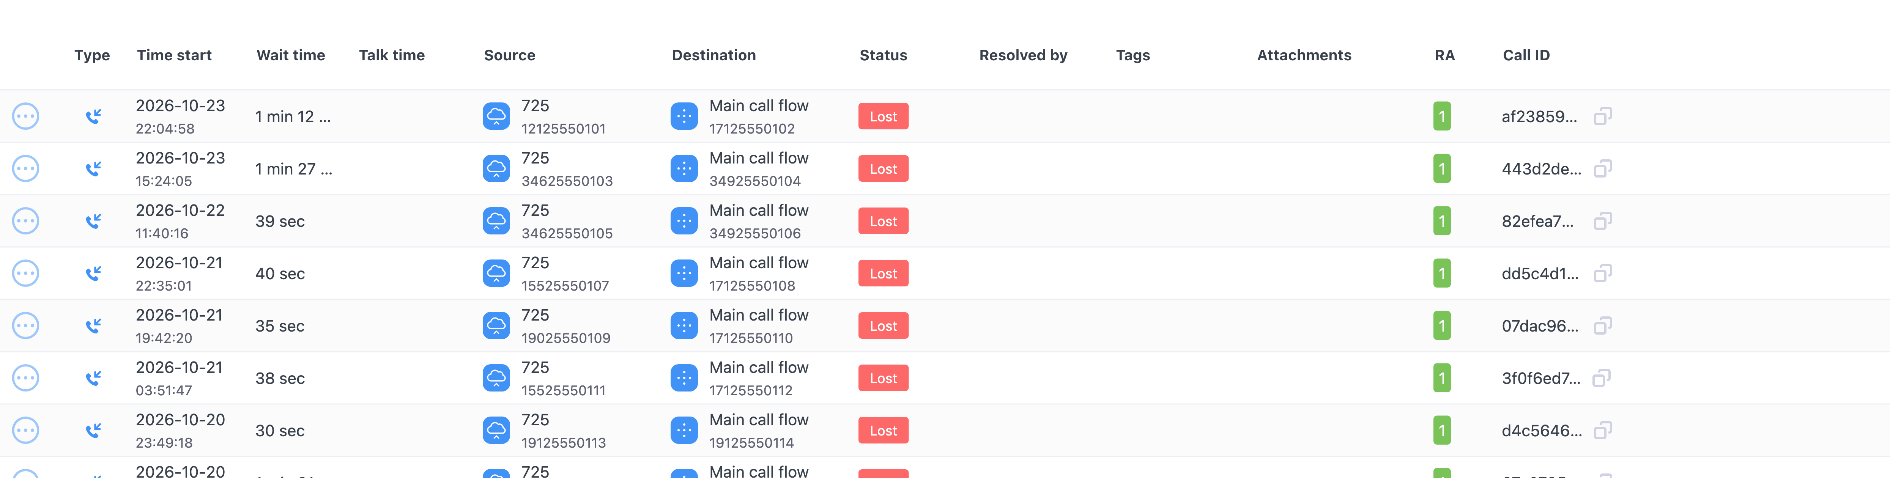Copy call ID 443d2de to clipboard

tap(1602, 168)
